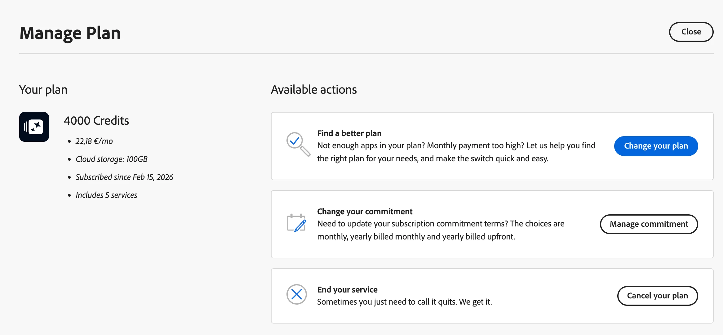Click the Available actions section heading

[314, 90]
